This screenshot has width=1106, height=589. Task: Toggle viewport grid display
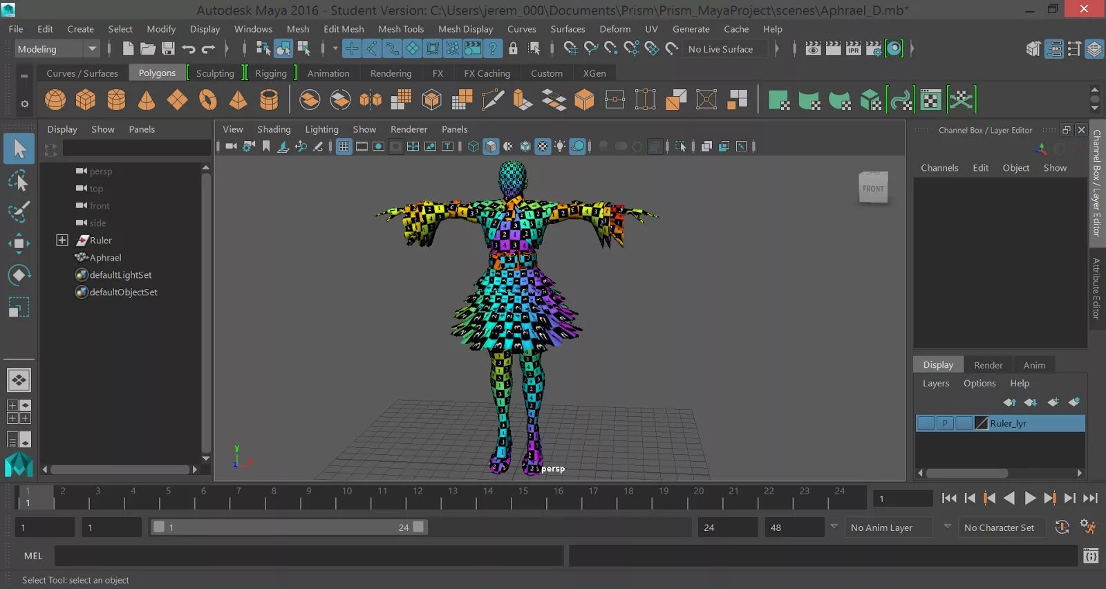[x=344, y=147]
